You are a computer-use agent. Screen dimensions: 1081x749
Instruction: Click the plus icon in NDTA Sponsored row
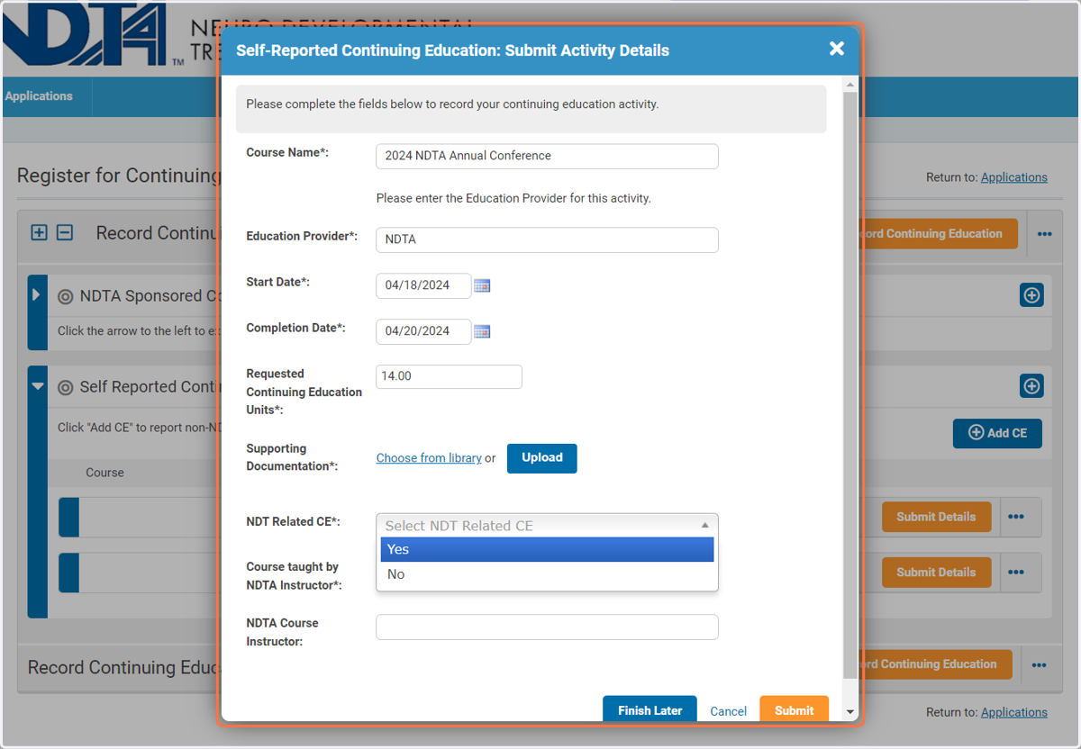[1031, 295]
